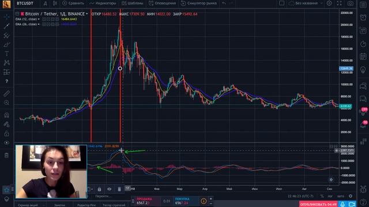Viewport: 369px width, 207px height.
Task: Increase the order quantity with the plus stepper
Action: 210,199
